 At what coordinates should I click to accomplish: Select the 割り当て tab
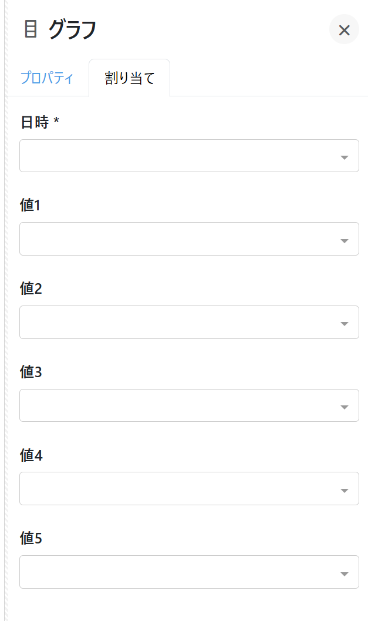130,78
